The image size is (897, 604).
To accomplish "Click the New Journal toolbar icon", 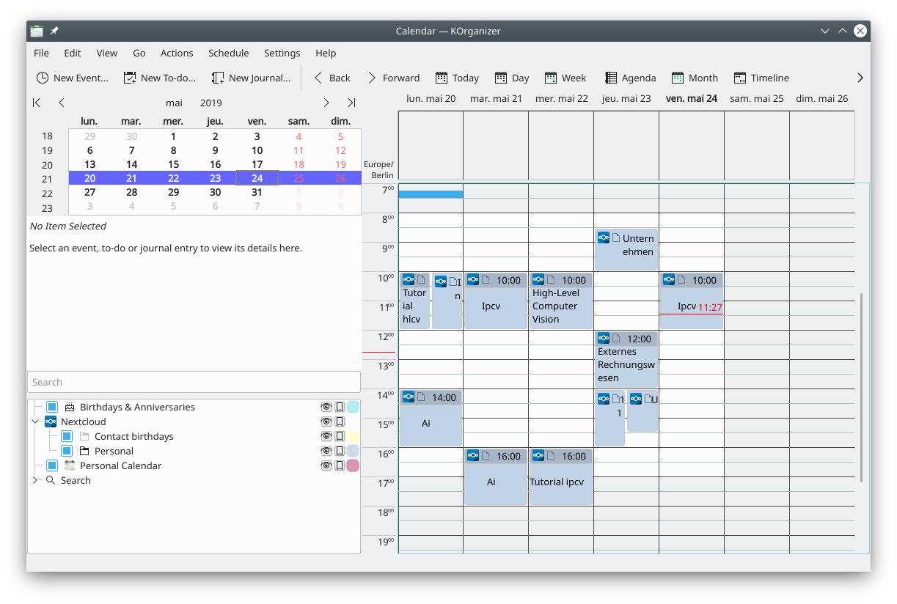I will (218, 78).
